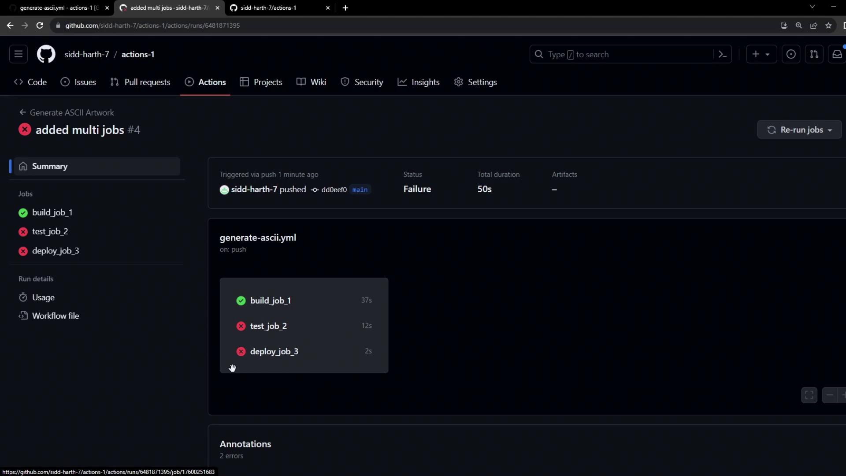Bookmark this page with star icon
The height and width of the screenshot is (476, 846).
pos(828,26)
